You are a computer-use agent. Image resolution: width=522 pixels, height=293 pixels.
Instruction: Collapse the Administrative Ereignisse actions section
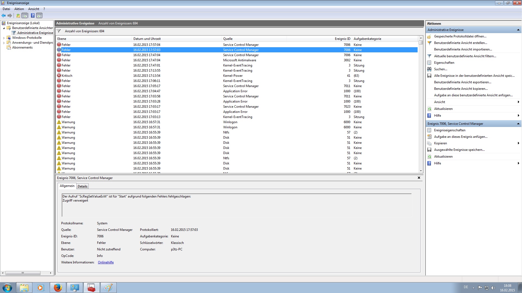pos(518,30)
